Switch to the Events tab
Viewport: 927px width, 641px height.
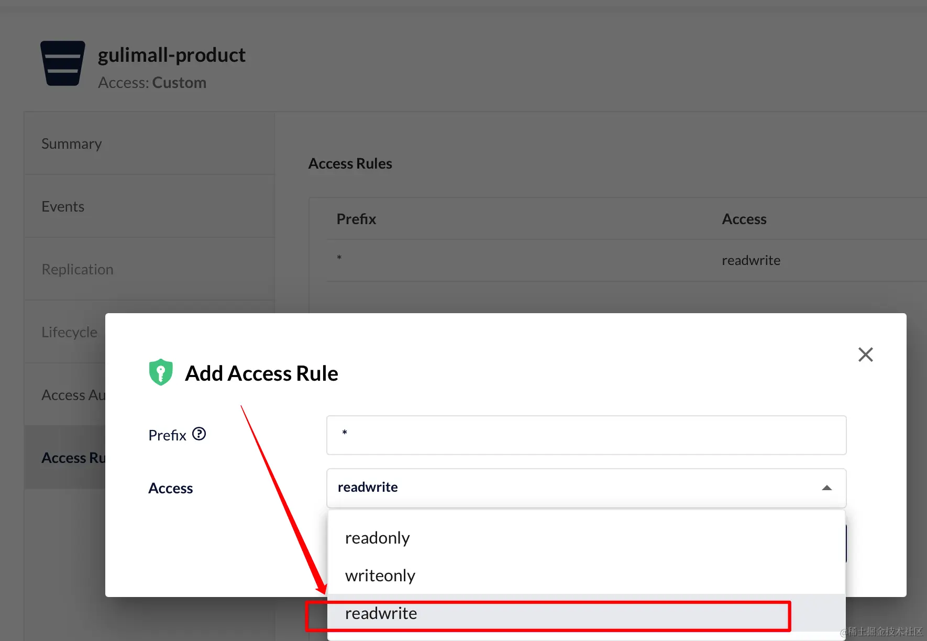click(63, 206)
